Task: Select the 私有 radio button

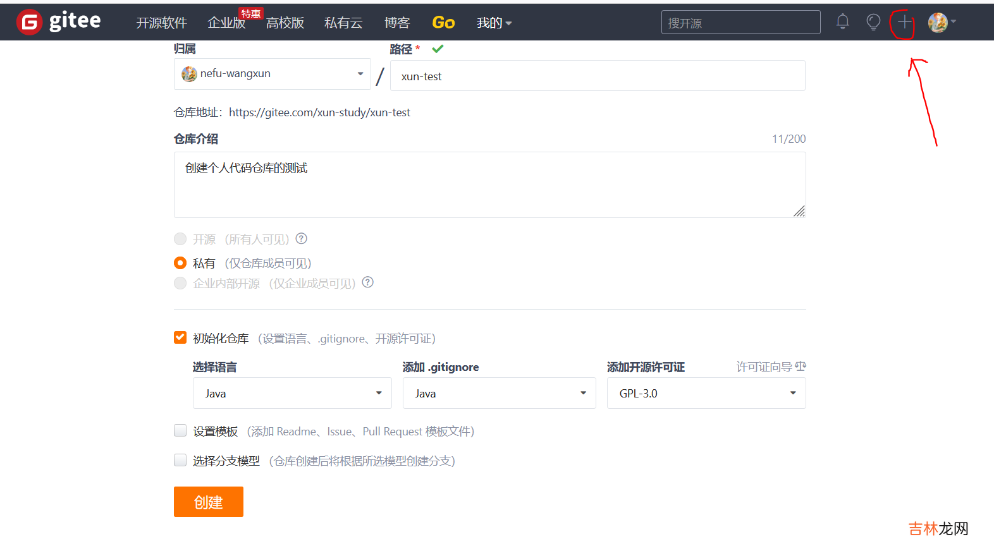Action: [x=180, y=263]
